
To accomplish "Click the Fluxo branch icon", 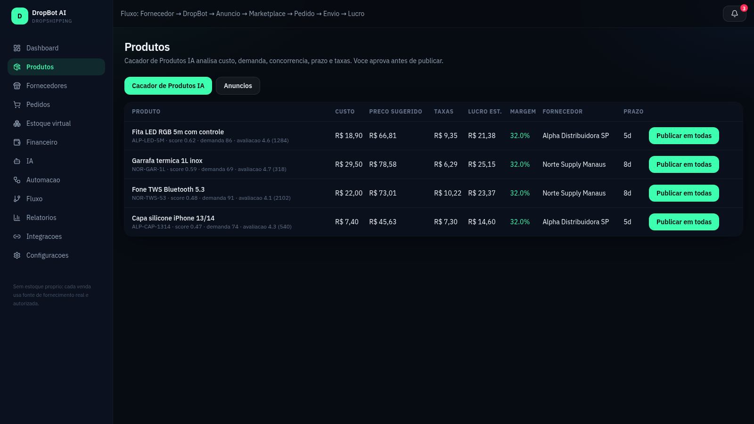I will (17, 199).
